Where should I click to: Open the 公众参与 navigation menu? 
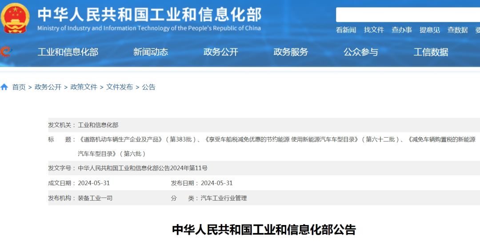[360, 52]
